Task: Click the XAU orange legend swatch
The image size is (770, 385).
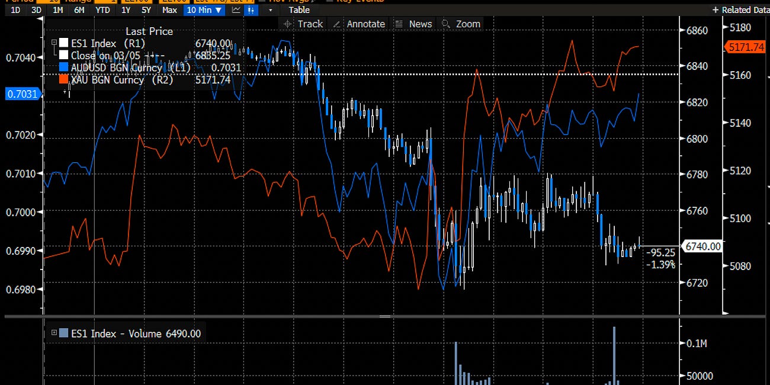Action: 65,80
